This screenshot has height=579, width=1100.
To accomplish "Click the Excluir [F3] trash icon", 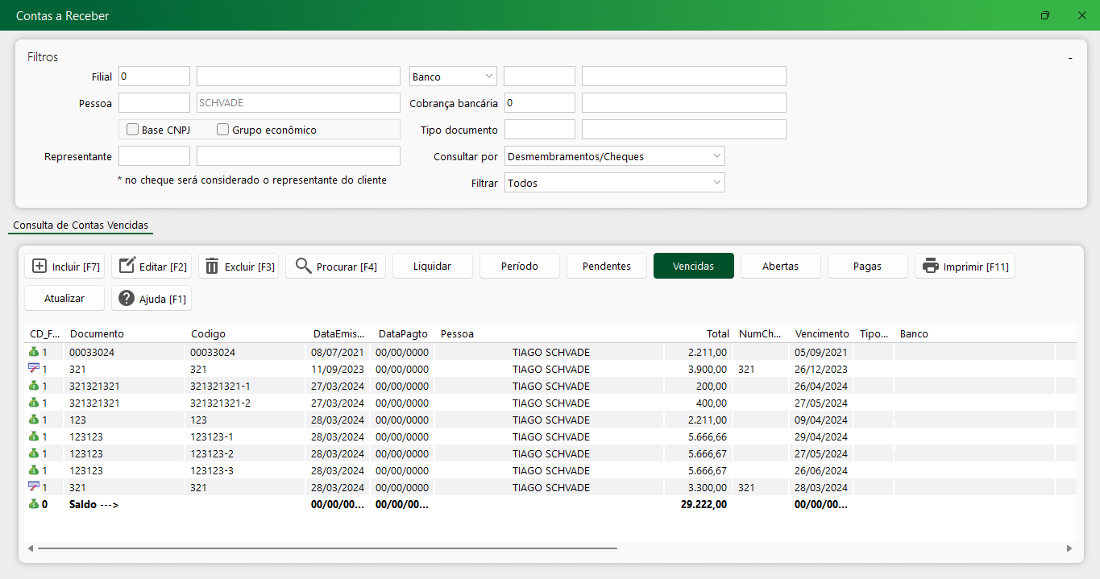I will click(x=212, y=267).
